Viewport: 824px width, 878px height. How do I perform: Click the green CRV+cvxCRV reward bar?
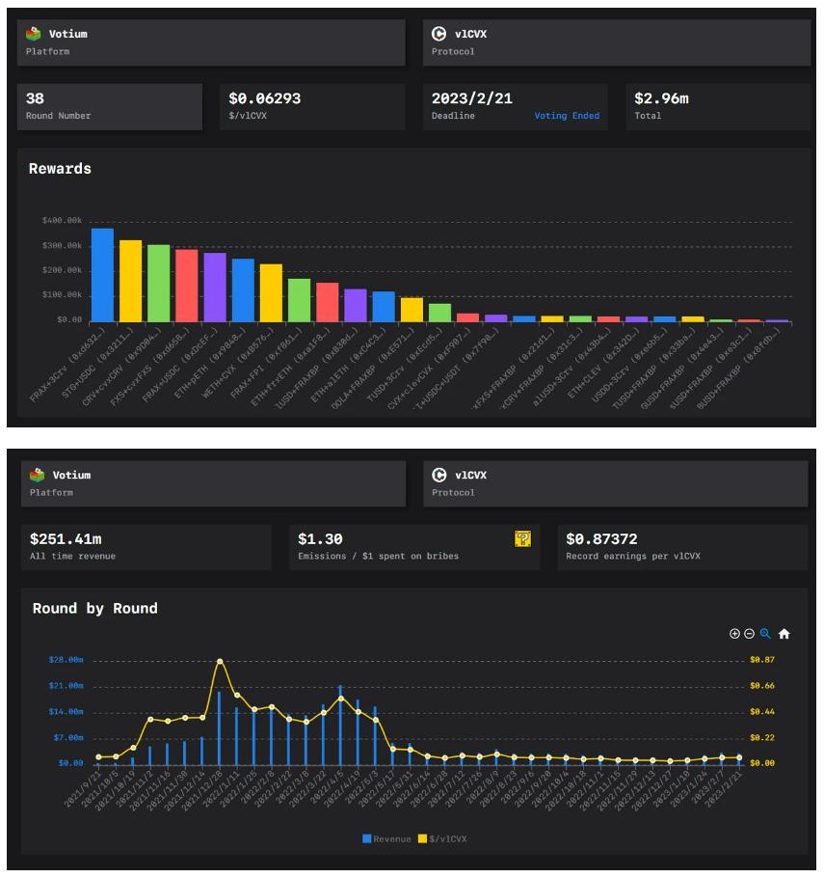click(x=158, y=283)
